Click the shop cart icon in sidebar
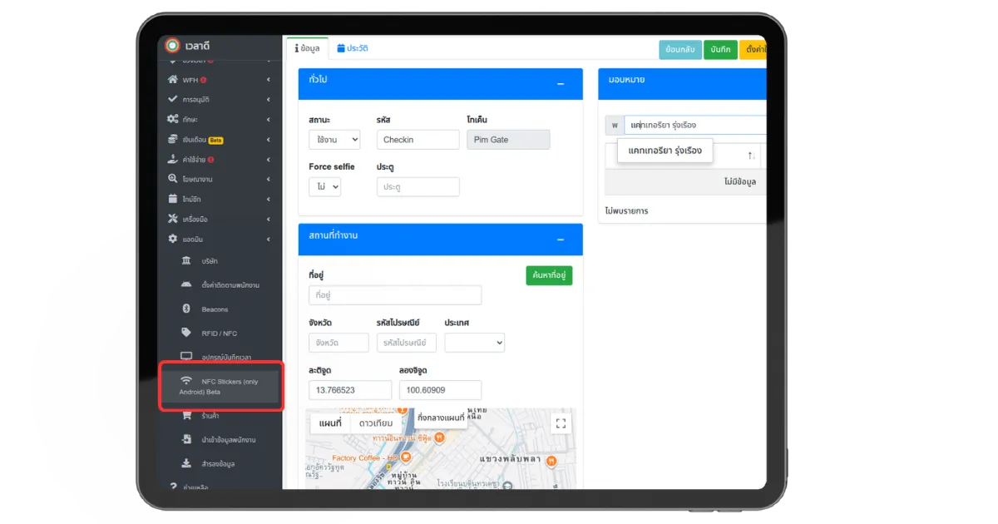This screenshot has width=998, height=524. (186, 415)
